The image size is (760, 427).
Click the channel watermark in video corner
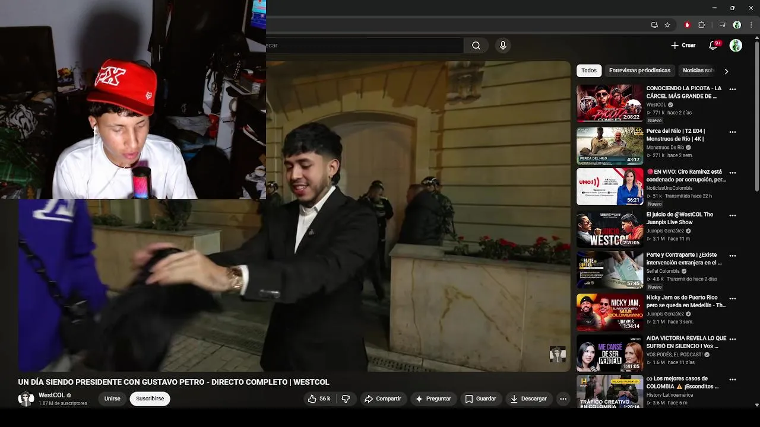coord(558,355)
